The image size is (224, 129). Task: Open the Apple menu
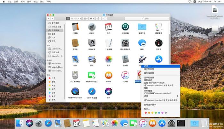click(4, 1)
